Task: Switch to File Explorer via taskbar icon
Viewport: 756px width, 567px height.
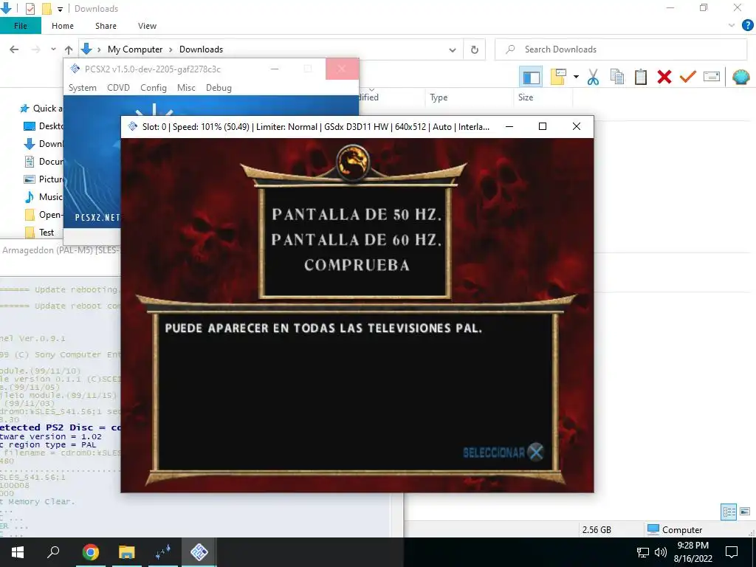Action: coord(126,552)
